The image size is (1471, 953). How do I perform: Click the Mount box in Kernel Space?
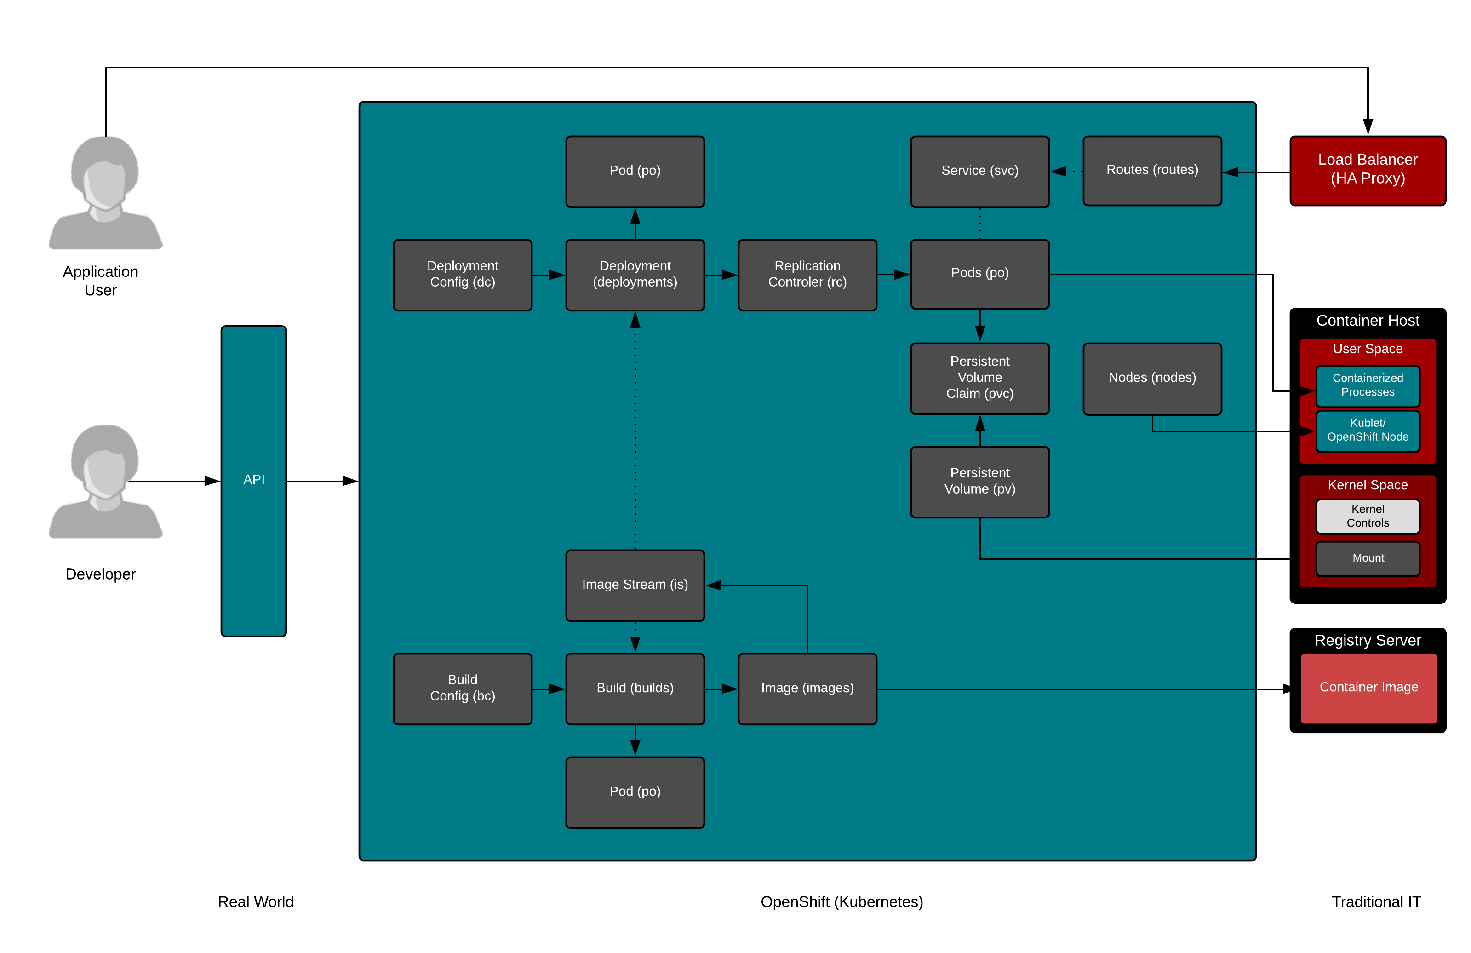click(1368, 558)
